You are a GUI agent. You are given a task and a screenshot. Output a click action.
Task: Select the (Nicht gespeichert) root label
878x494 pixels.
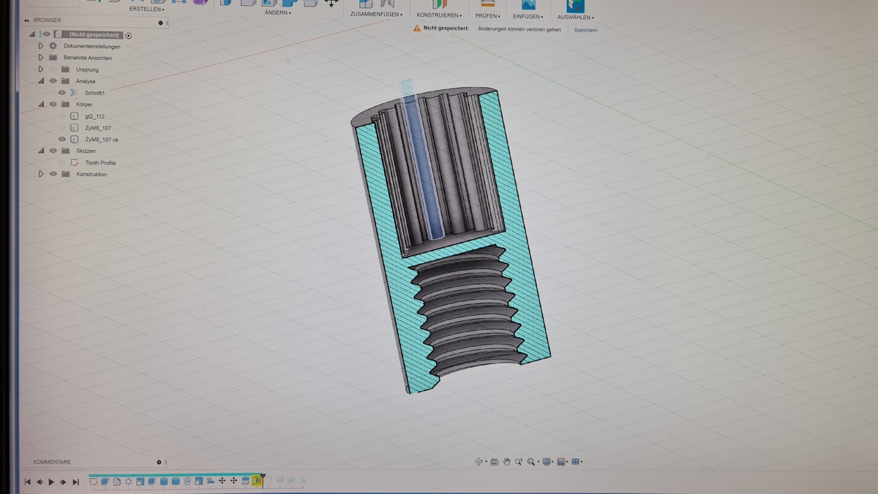(x=94, y=34)
